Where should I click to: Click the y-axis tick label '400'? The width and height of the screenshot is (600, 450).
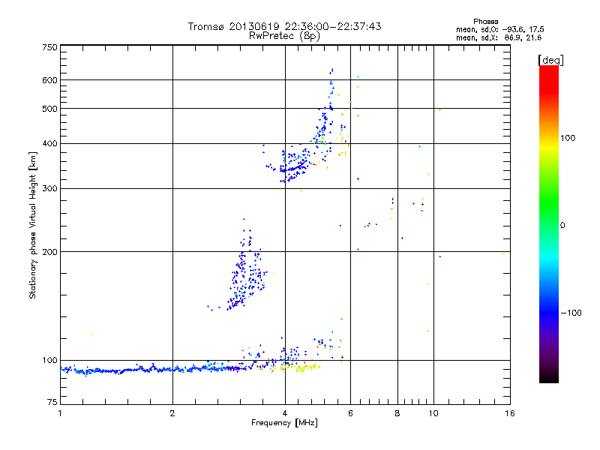click(49, 143)
